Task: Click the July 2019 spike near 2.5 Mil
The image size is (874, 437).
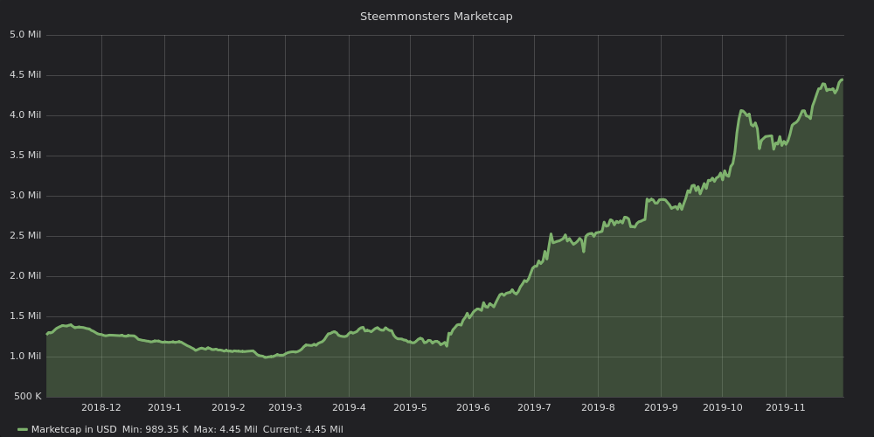Action: (551, 234)
